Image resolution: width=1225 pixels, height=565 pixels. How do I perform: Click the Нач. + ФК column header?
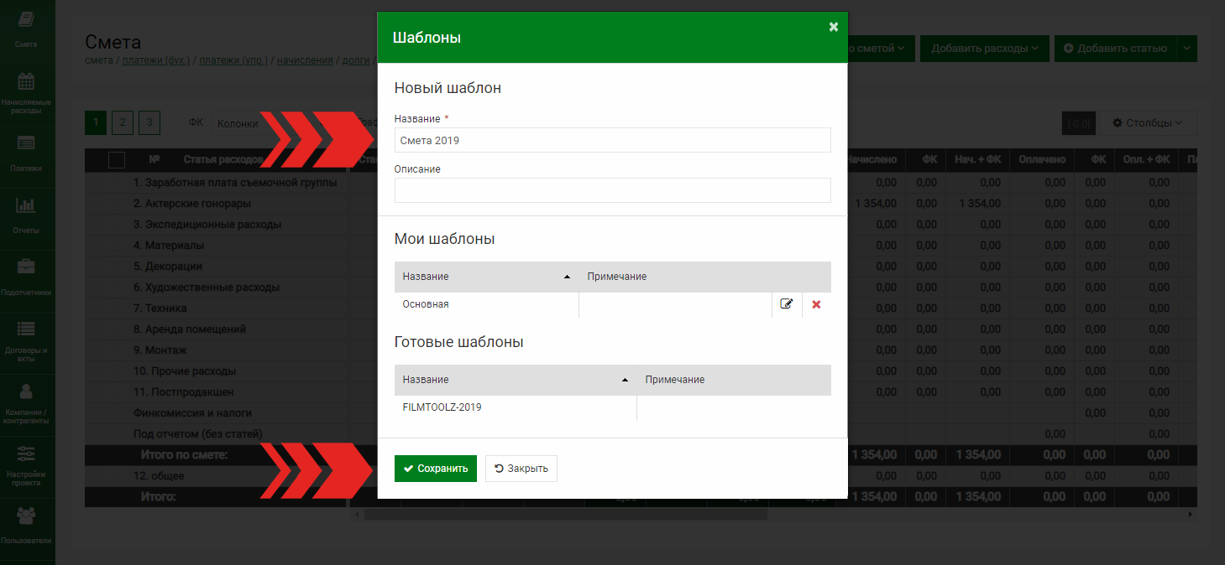click(977, 159)
